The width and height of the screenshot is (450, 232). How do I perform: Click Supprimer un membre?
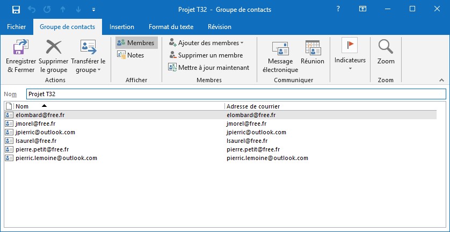tap(206, 55)
